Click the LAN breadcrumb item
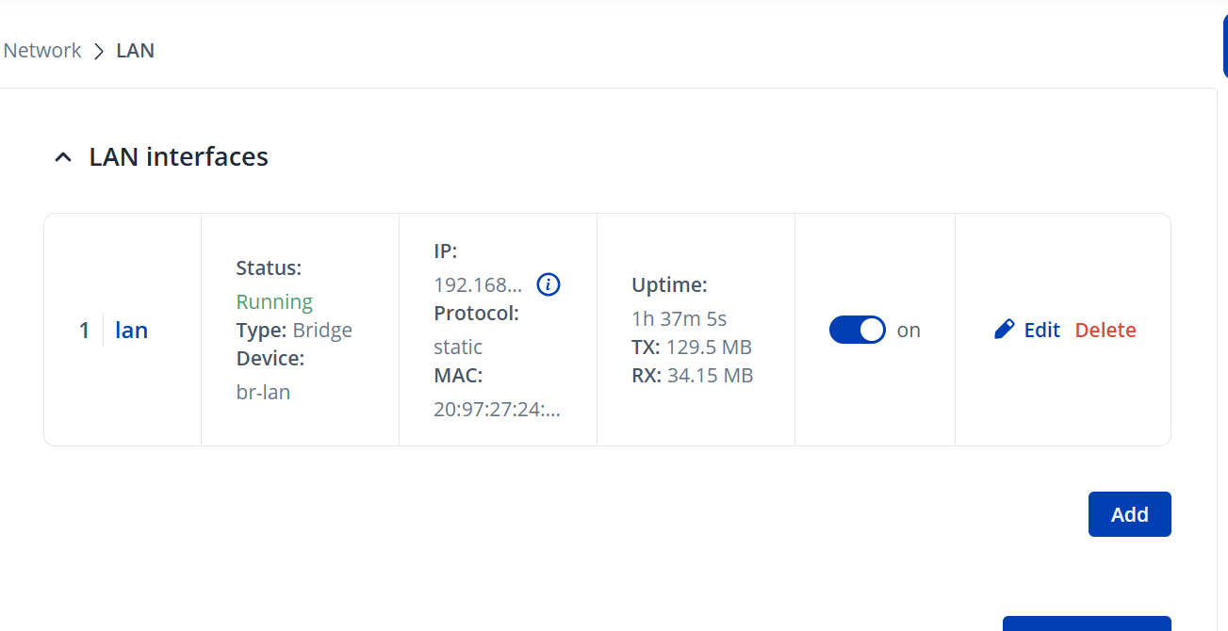The height and width of the screenshot is (631, 1228). (x=135, y=51)
